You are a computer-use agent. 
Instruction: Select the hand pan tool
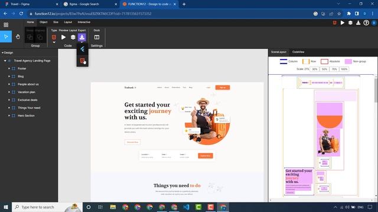point(18,37)
